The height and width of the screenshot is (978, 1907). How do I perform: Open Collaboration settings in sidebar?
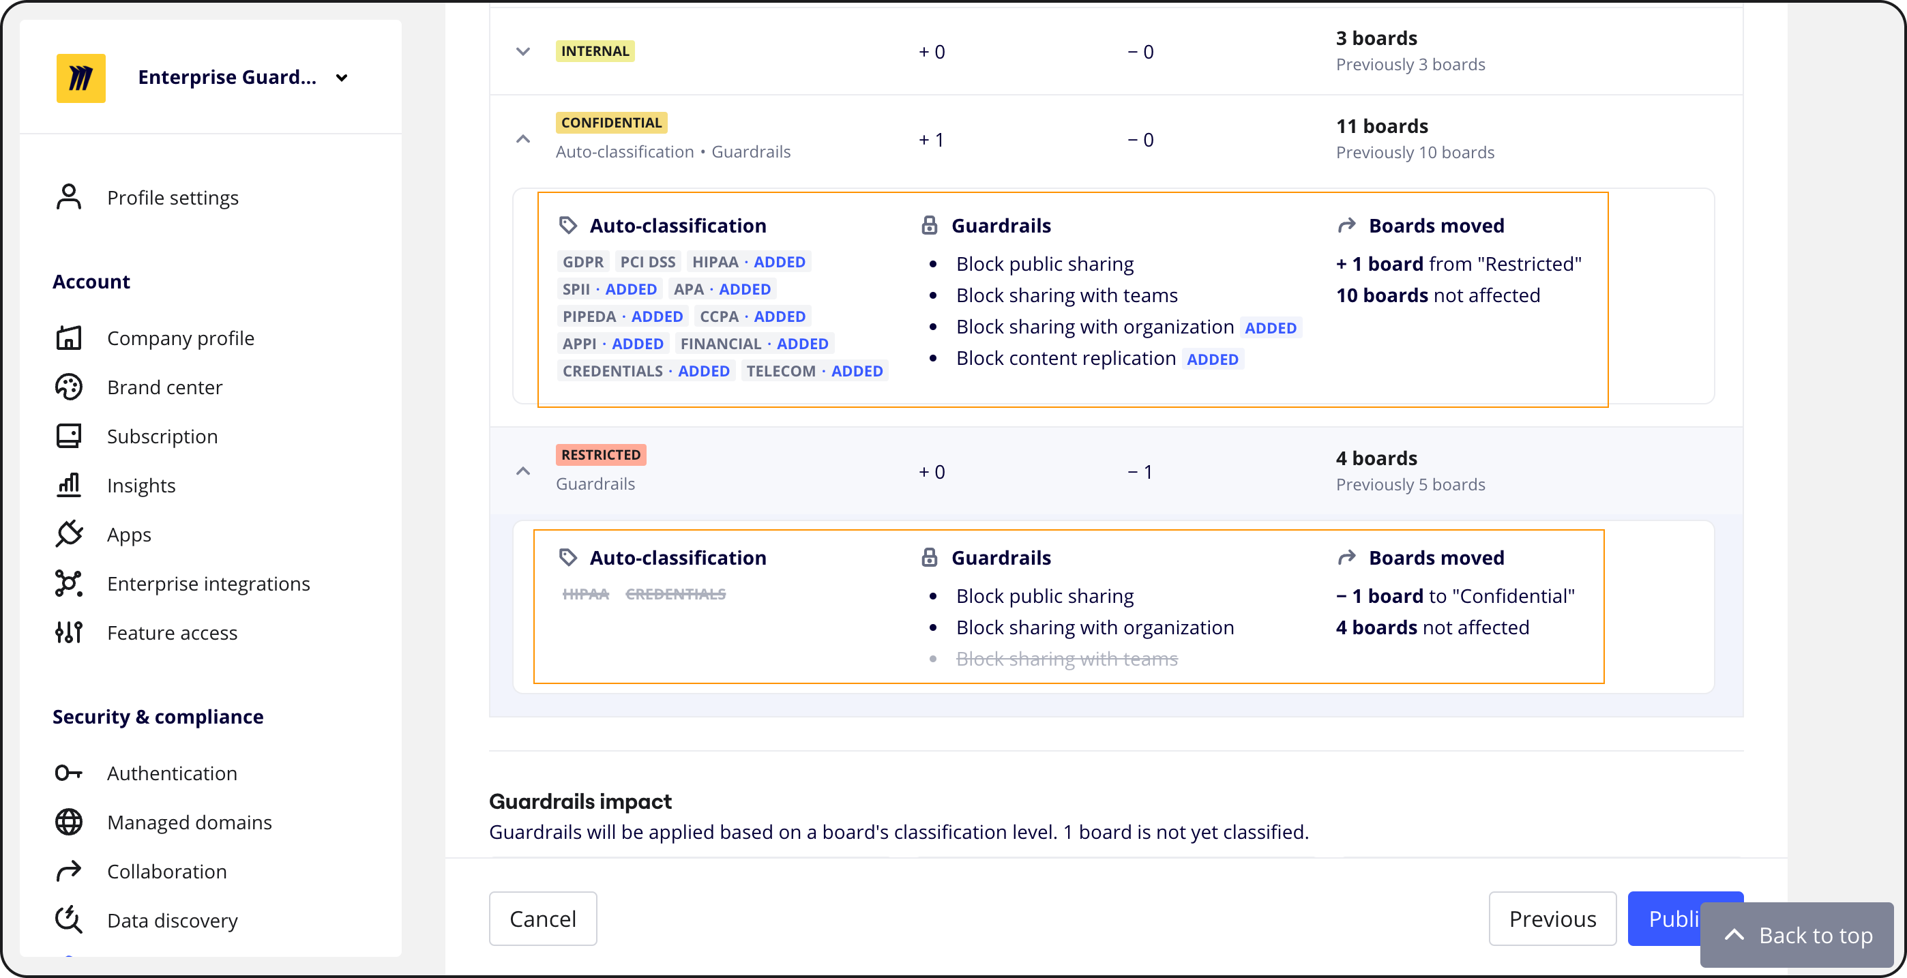pos(166,872)
